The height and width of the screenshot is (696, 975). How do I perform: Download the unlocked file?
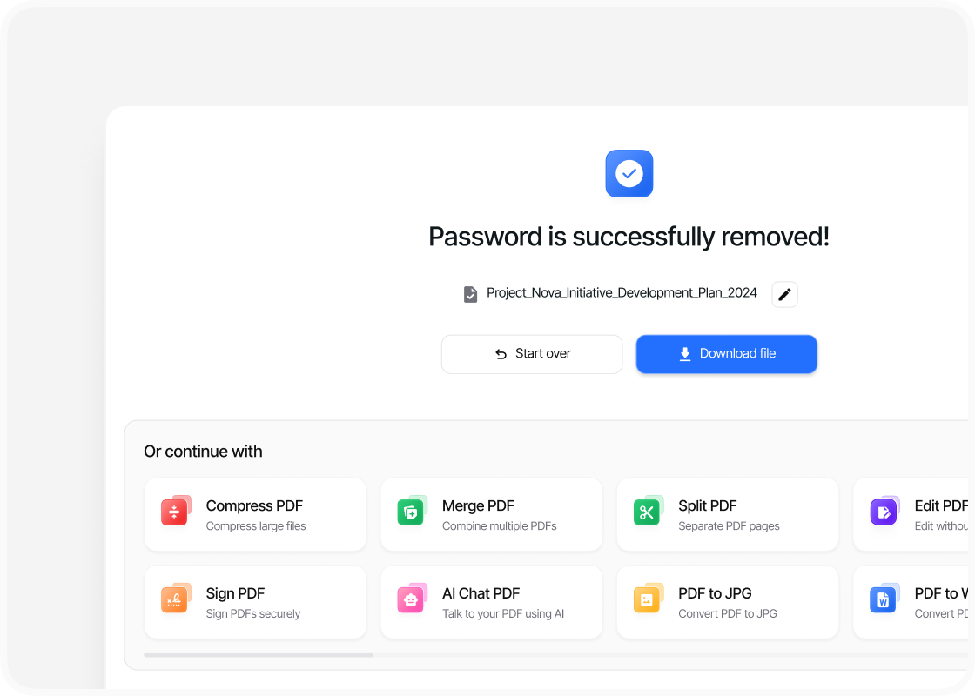(726, 354)
